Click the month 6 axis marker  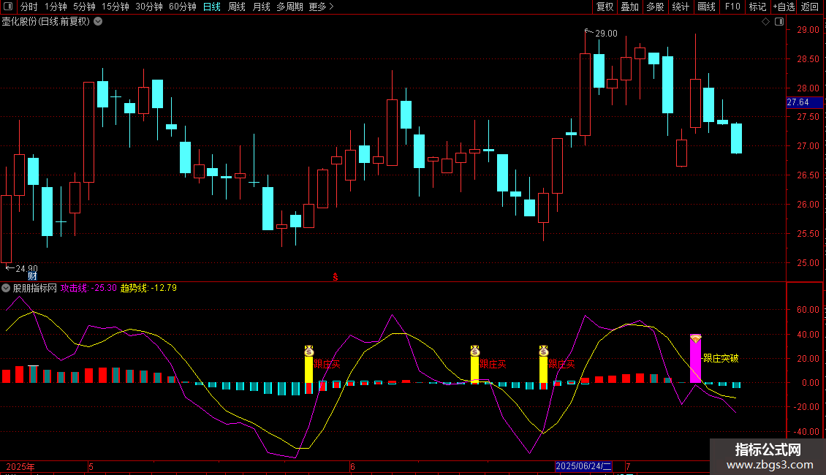tap(352, 466)
